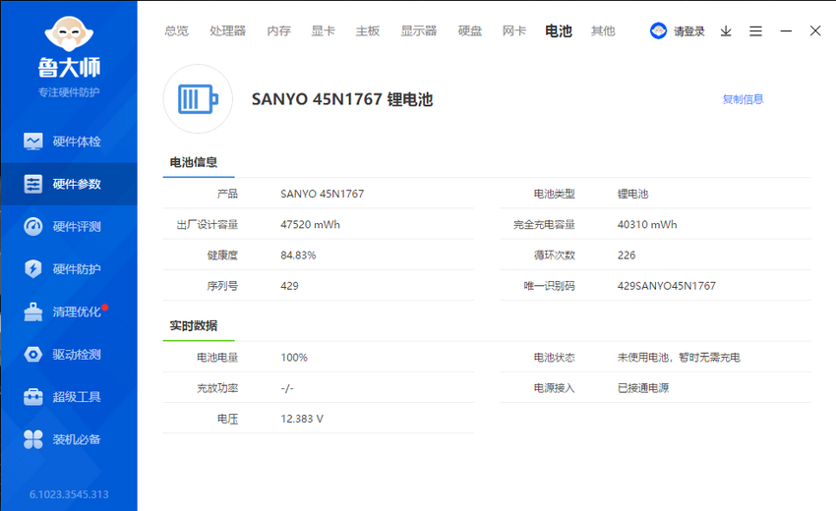Click full charge capacity 40310 mWh
836x511 pixels.
pos(647,224)
